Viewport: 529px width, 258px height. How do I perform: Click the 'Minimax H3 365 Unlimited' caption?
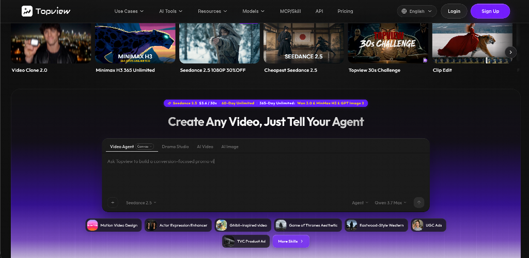125,70
